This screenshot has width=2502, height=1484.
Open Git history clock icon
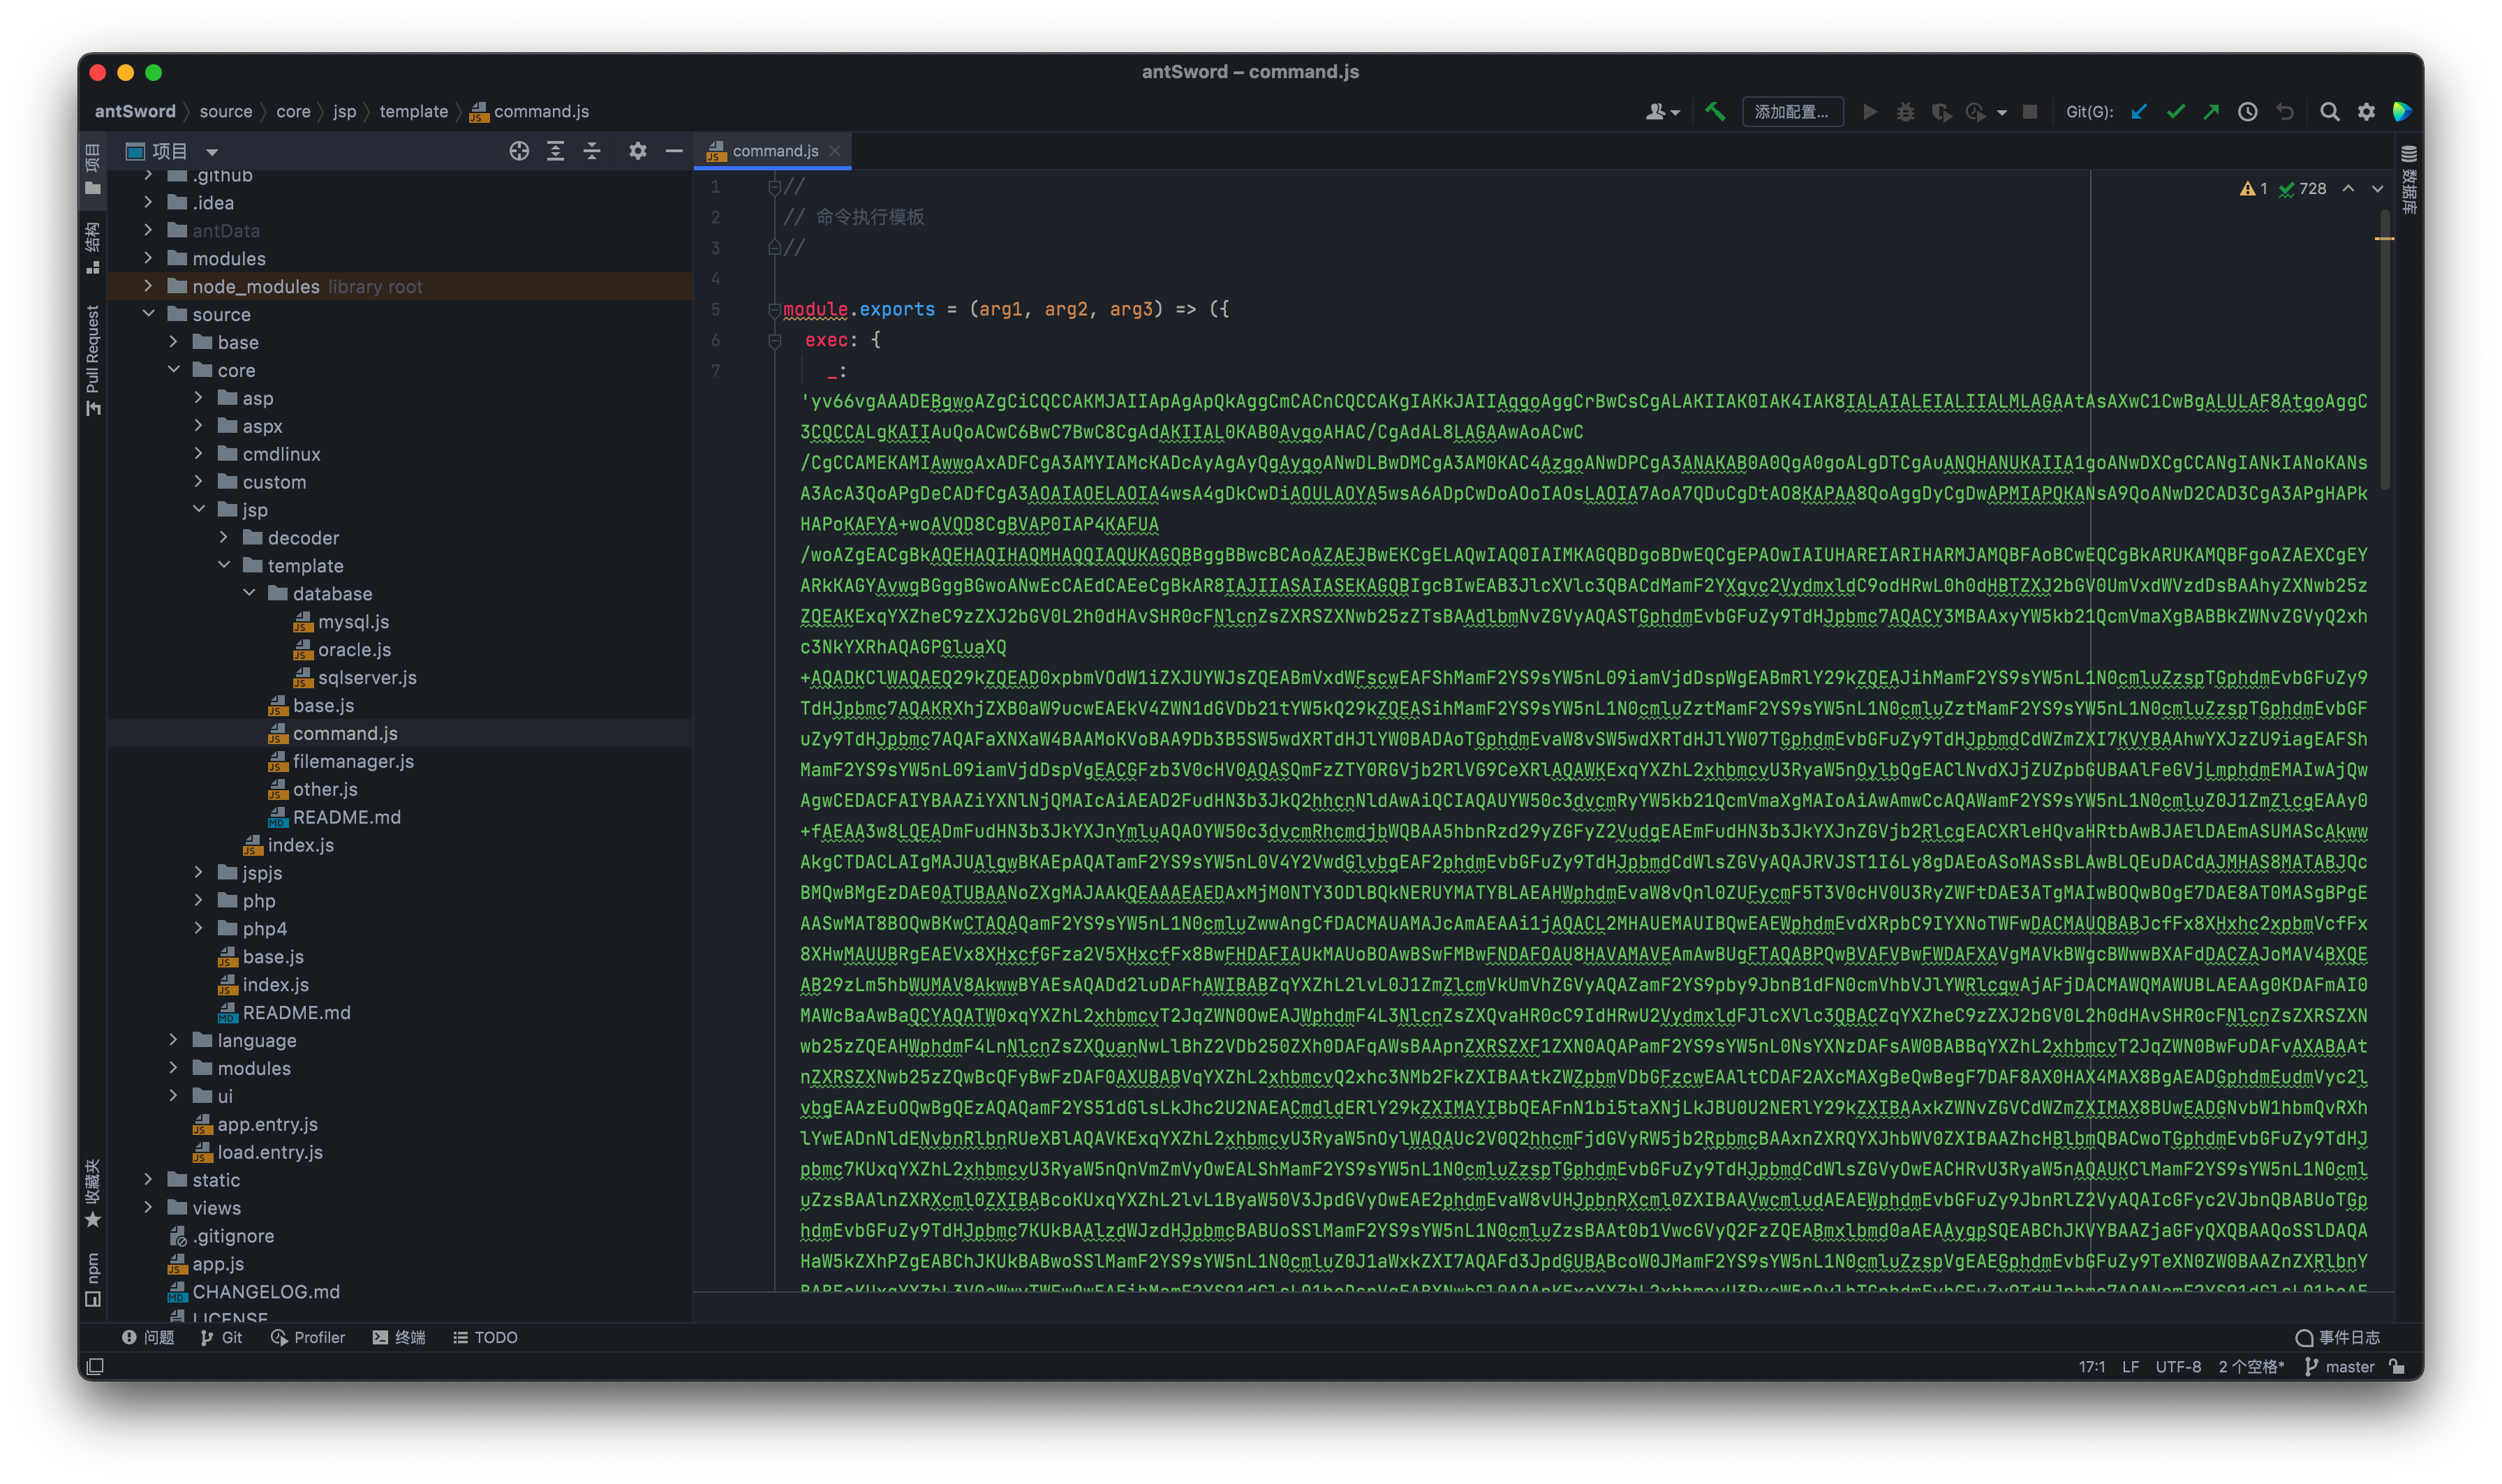pyautogui.click(x=2248, y=111)
